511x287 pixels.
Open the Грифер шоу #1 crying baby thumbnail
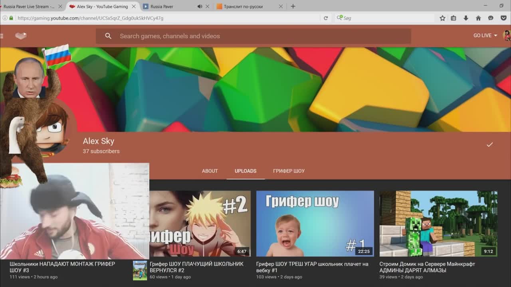tap(315, 224)
